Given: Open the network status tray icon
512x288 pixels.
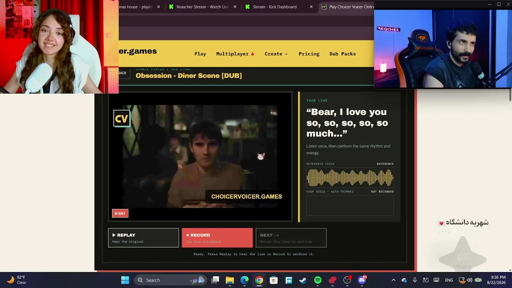Looking at the screenshot, I should [x=462, y=280].
